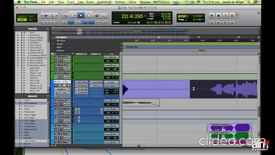This screenshot has height=155, width=275.
Task: Open the Vocal Delay send
Action: (x=96, y=82)
